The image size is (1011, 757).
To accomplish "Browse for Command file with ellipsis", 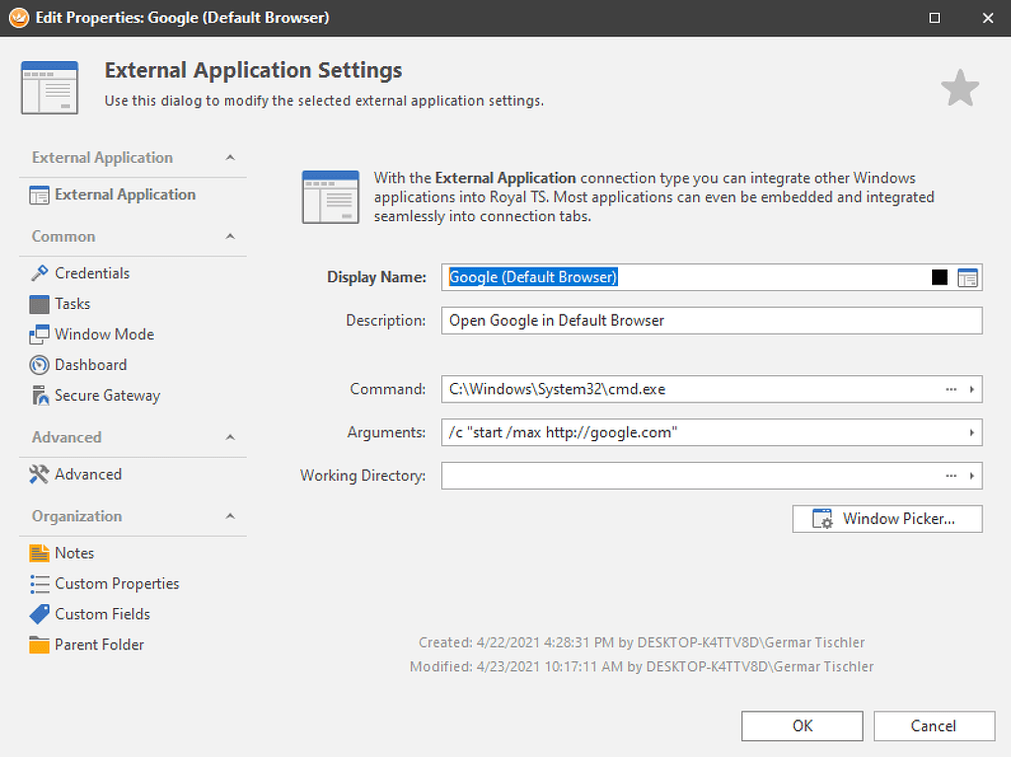I will tap(951, 390).
